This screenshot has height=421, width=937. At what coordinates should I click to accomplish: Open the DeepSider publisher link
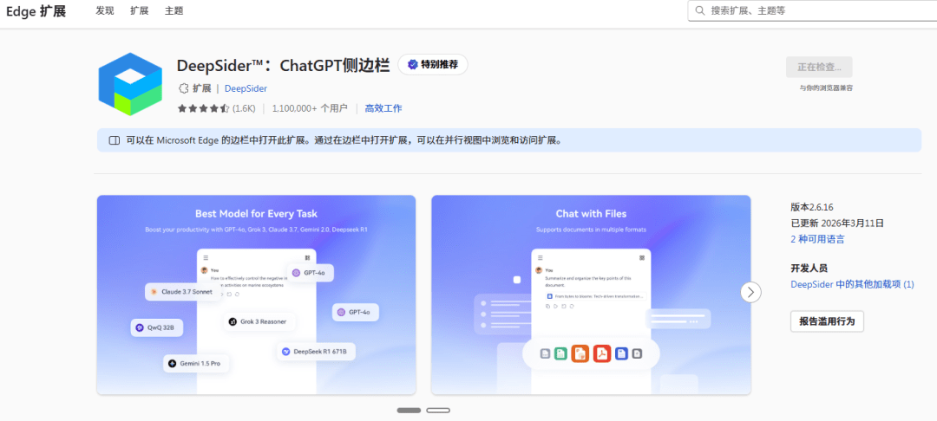click(246, 88)
